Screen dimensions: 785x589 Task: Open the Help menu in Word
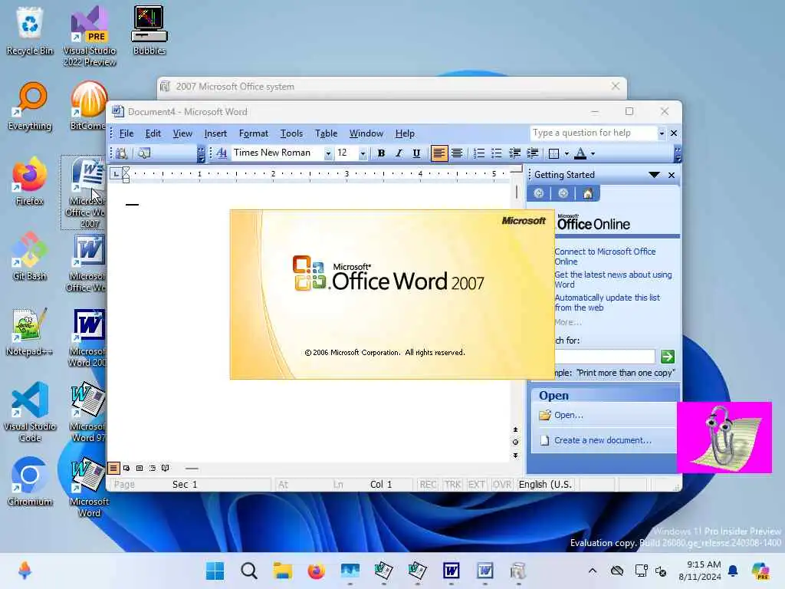(x=405, y=133)
